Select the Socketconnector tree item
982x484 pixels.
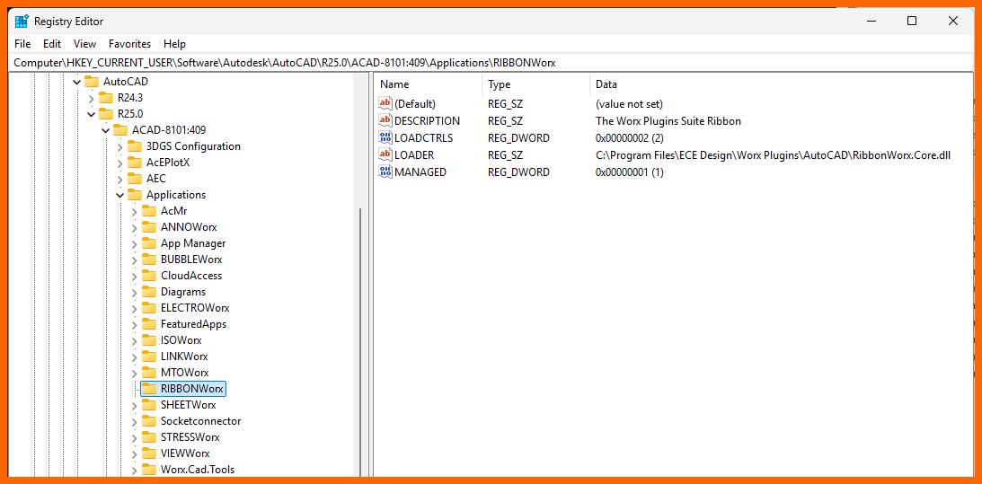(200, 421)
